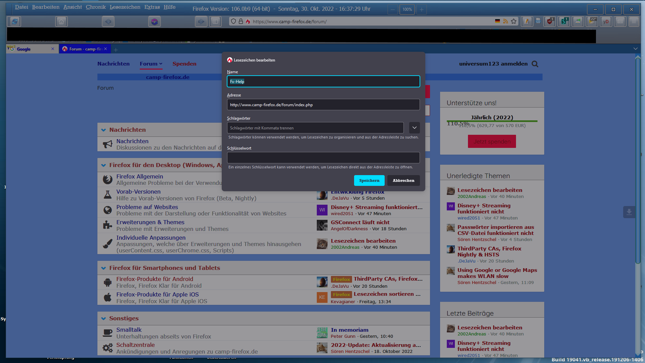Click the Home toolbar icon
This screenshot has width=645, height=363.
click(x=61, y=22)
